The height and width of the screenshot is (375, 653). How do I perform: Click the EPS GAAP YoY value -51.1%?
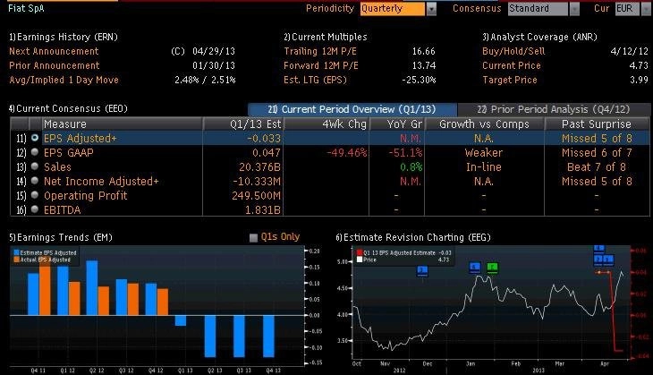click(405, 152)
